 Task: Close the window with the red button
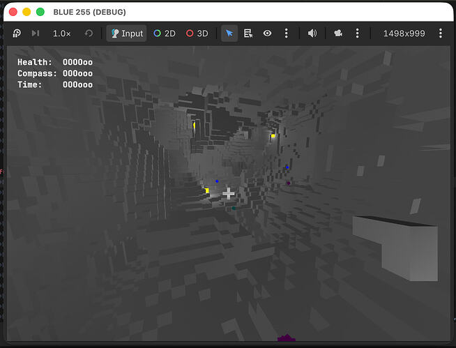pos(13,12)
